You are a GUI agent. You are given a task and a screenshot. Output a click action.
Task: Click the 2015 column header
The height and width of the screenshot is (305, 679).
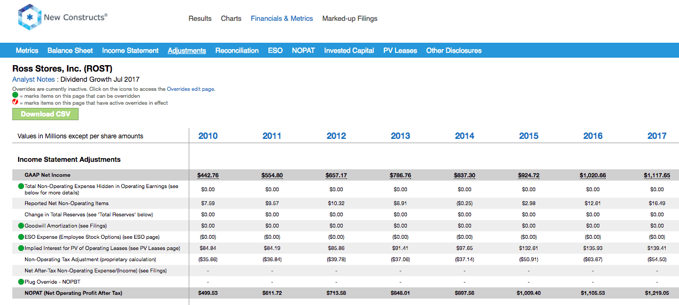point(529,136)
